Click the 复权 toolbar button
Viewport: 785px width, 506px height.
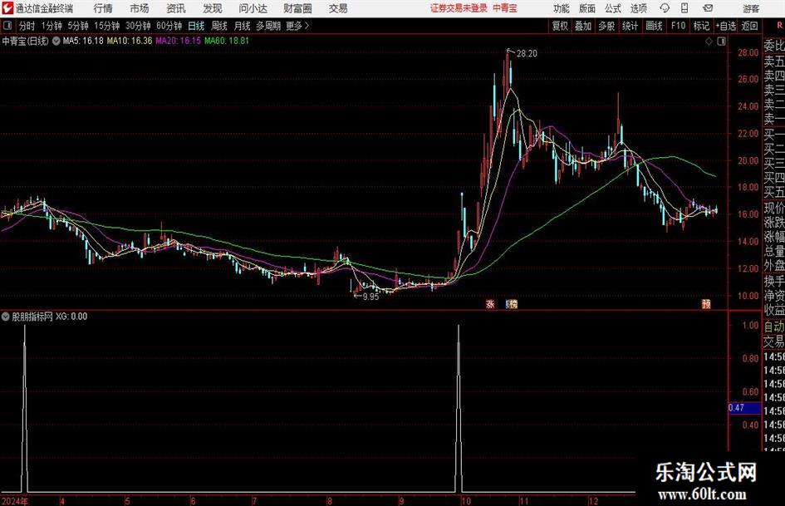click(560, 26)
